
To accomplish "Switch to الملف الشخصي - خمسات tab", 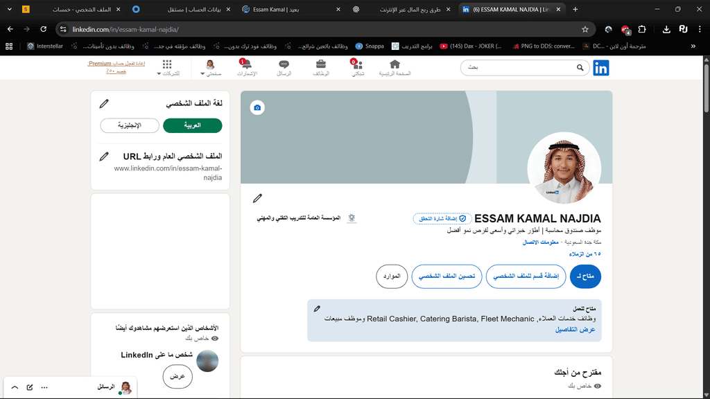I will point(72,9).
